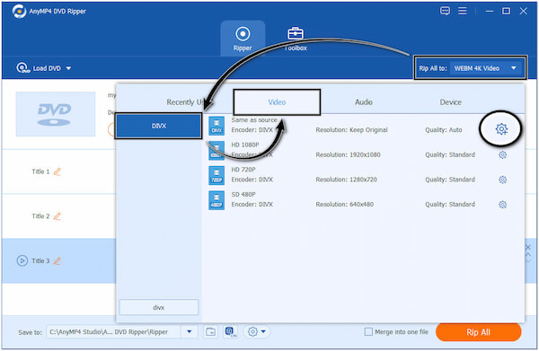
Task: Open settings gear for SD 480P profile
Action: 502,205
